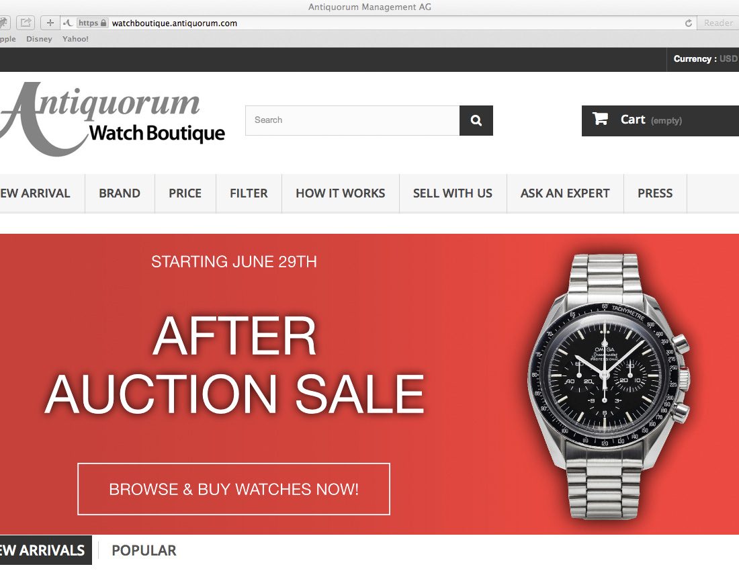739x577 pixels.
Task: Click the reload page icon in address bar
Action: [x=688, y=23]
